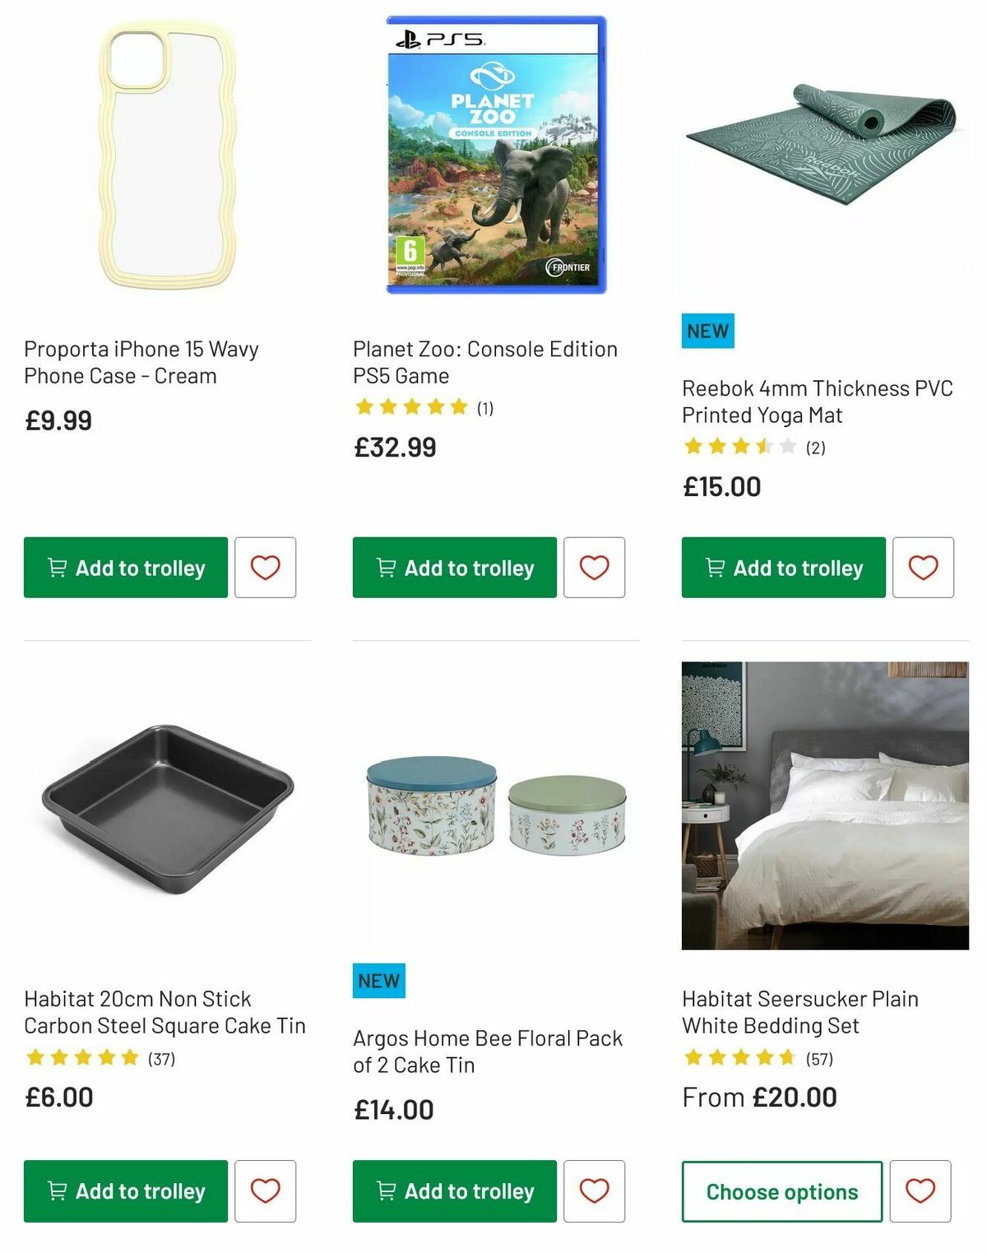
Task: Add the £6.00 cake tin to trolley
Action: [x=125, y=1190]
